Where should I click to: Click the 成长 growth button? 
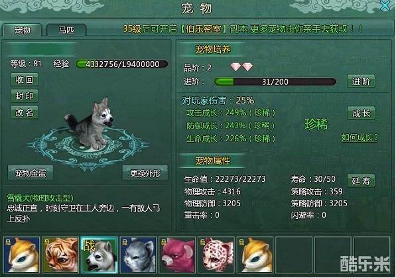361,113
